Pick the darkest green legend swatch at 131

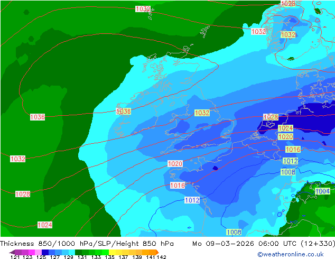click(78, 252)
